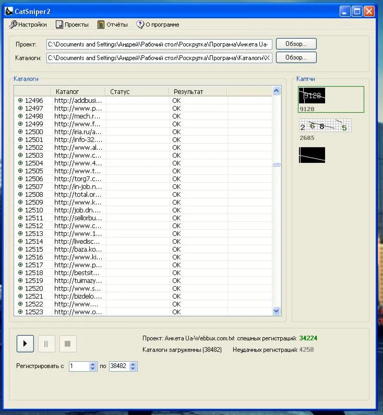Open the Проекты menu
Screen dimensions: 383x415
72,25
